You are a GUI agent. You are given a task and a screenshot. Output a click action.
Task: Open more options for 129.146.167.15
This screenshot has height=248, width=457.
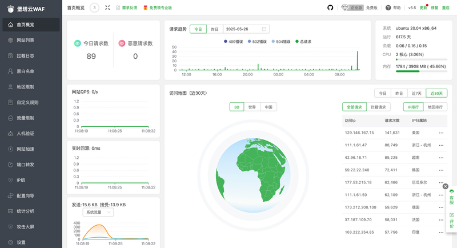pos(441,133)
